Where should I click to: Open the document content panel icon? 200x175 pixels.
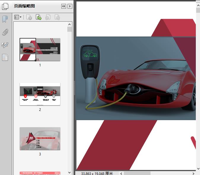tap(5, 58)
